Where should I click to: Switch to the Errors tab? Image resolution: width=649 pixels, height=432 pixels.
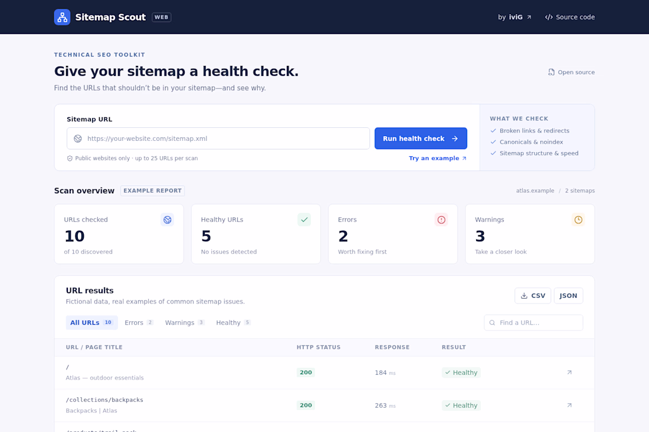click(139, 322)
